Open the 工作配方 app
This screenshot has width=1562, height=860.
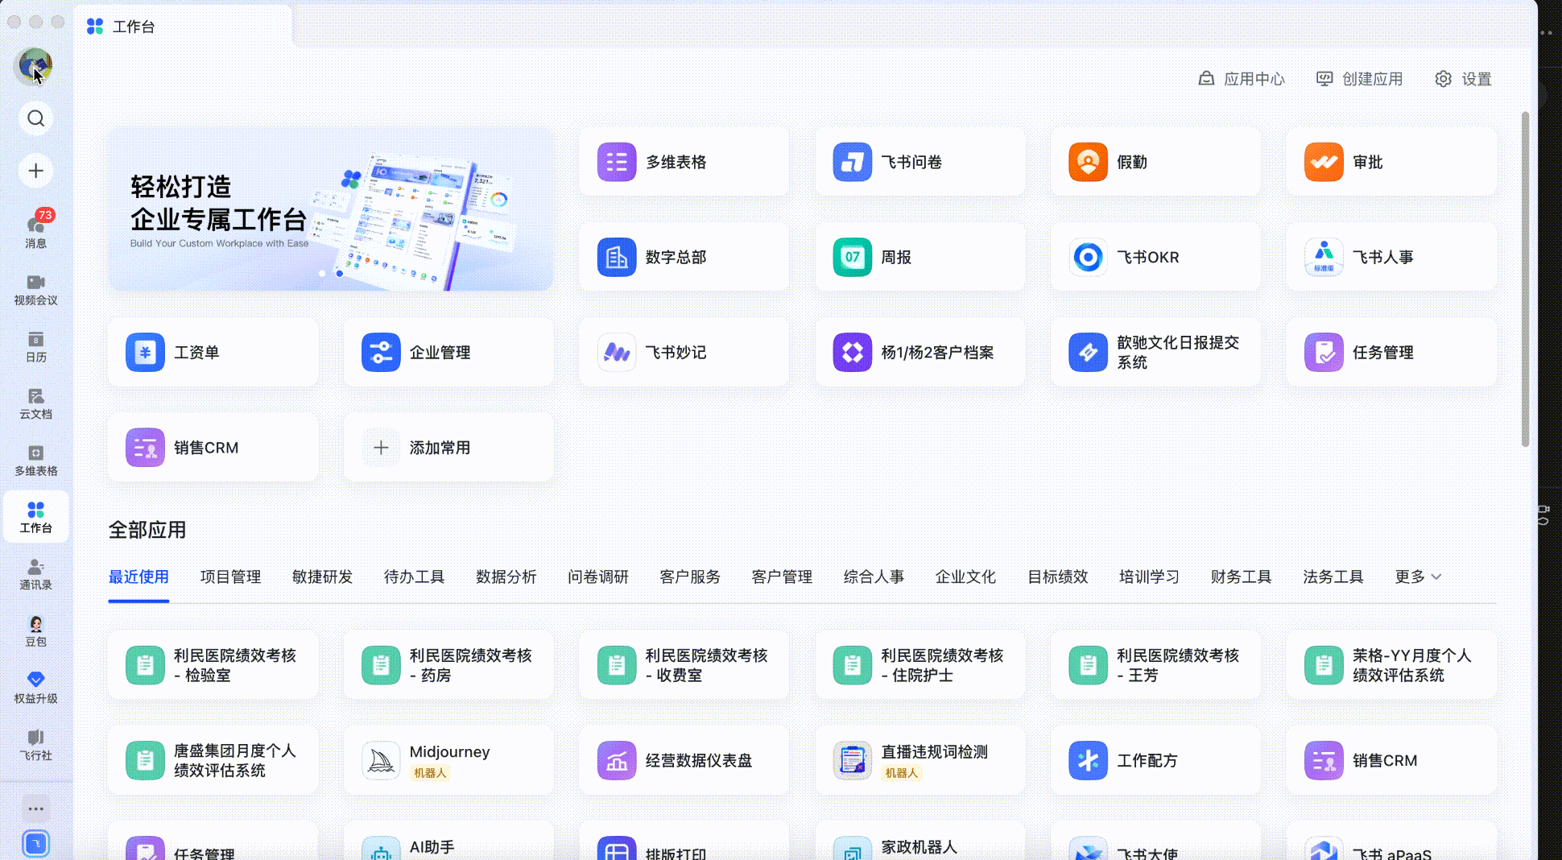pyautogui.click(x=1155, y=761)
